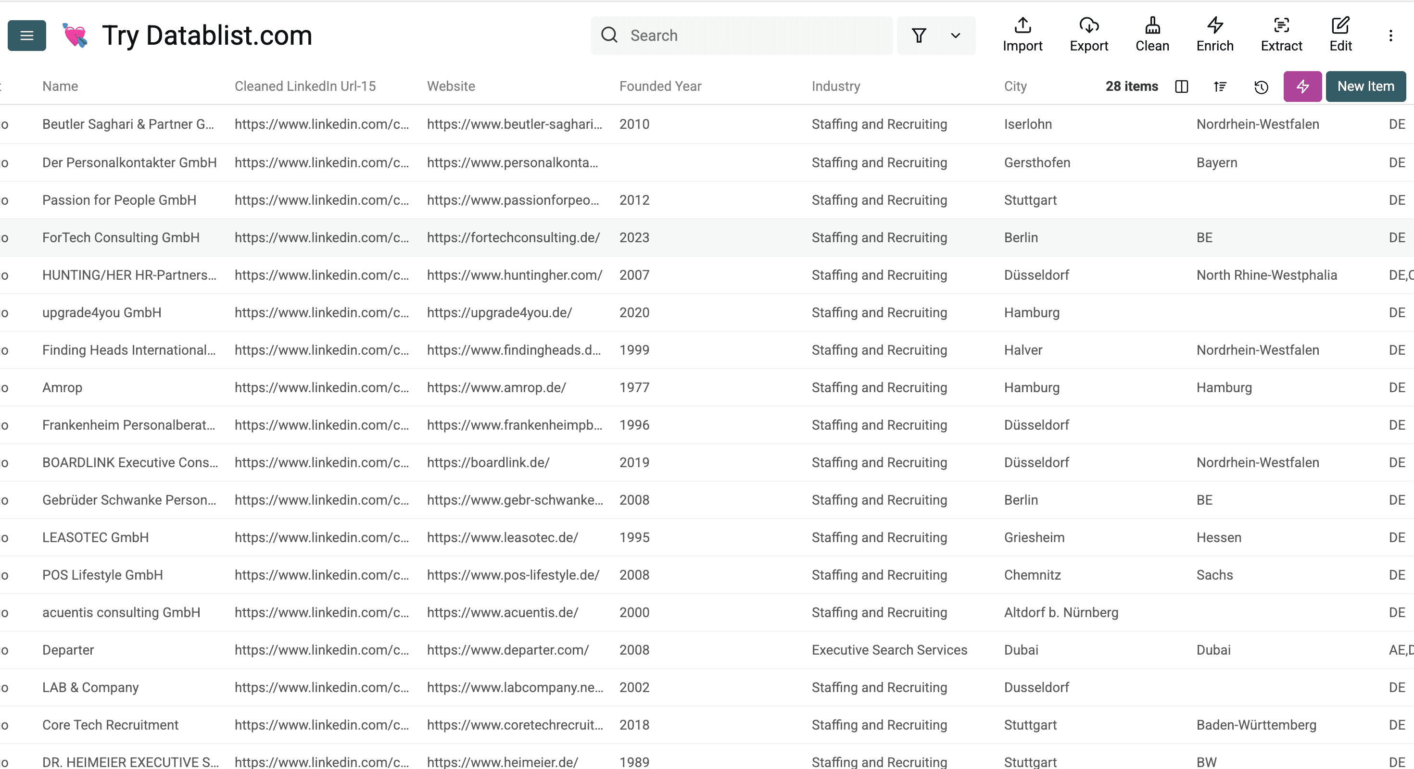1414x769 pixels.
Task: Open version history for the table
Action: tap(1261, 87)
